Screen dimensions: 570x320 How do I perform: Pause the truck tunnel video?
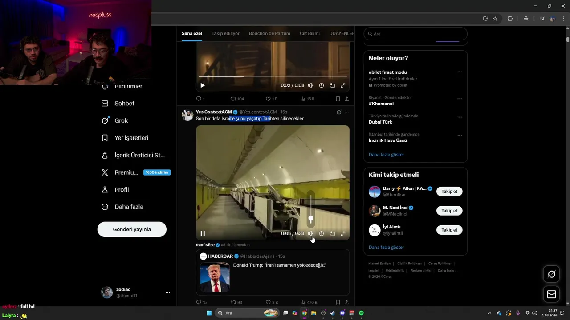pyautogui.click(x=203, y=233)
